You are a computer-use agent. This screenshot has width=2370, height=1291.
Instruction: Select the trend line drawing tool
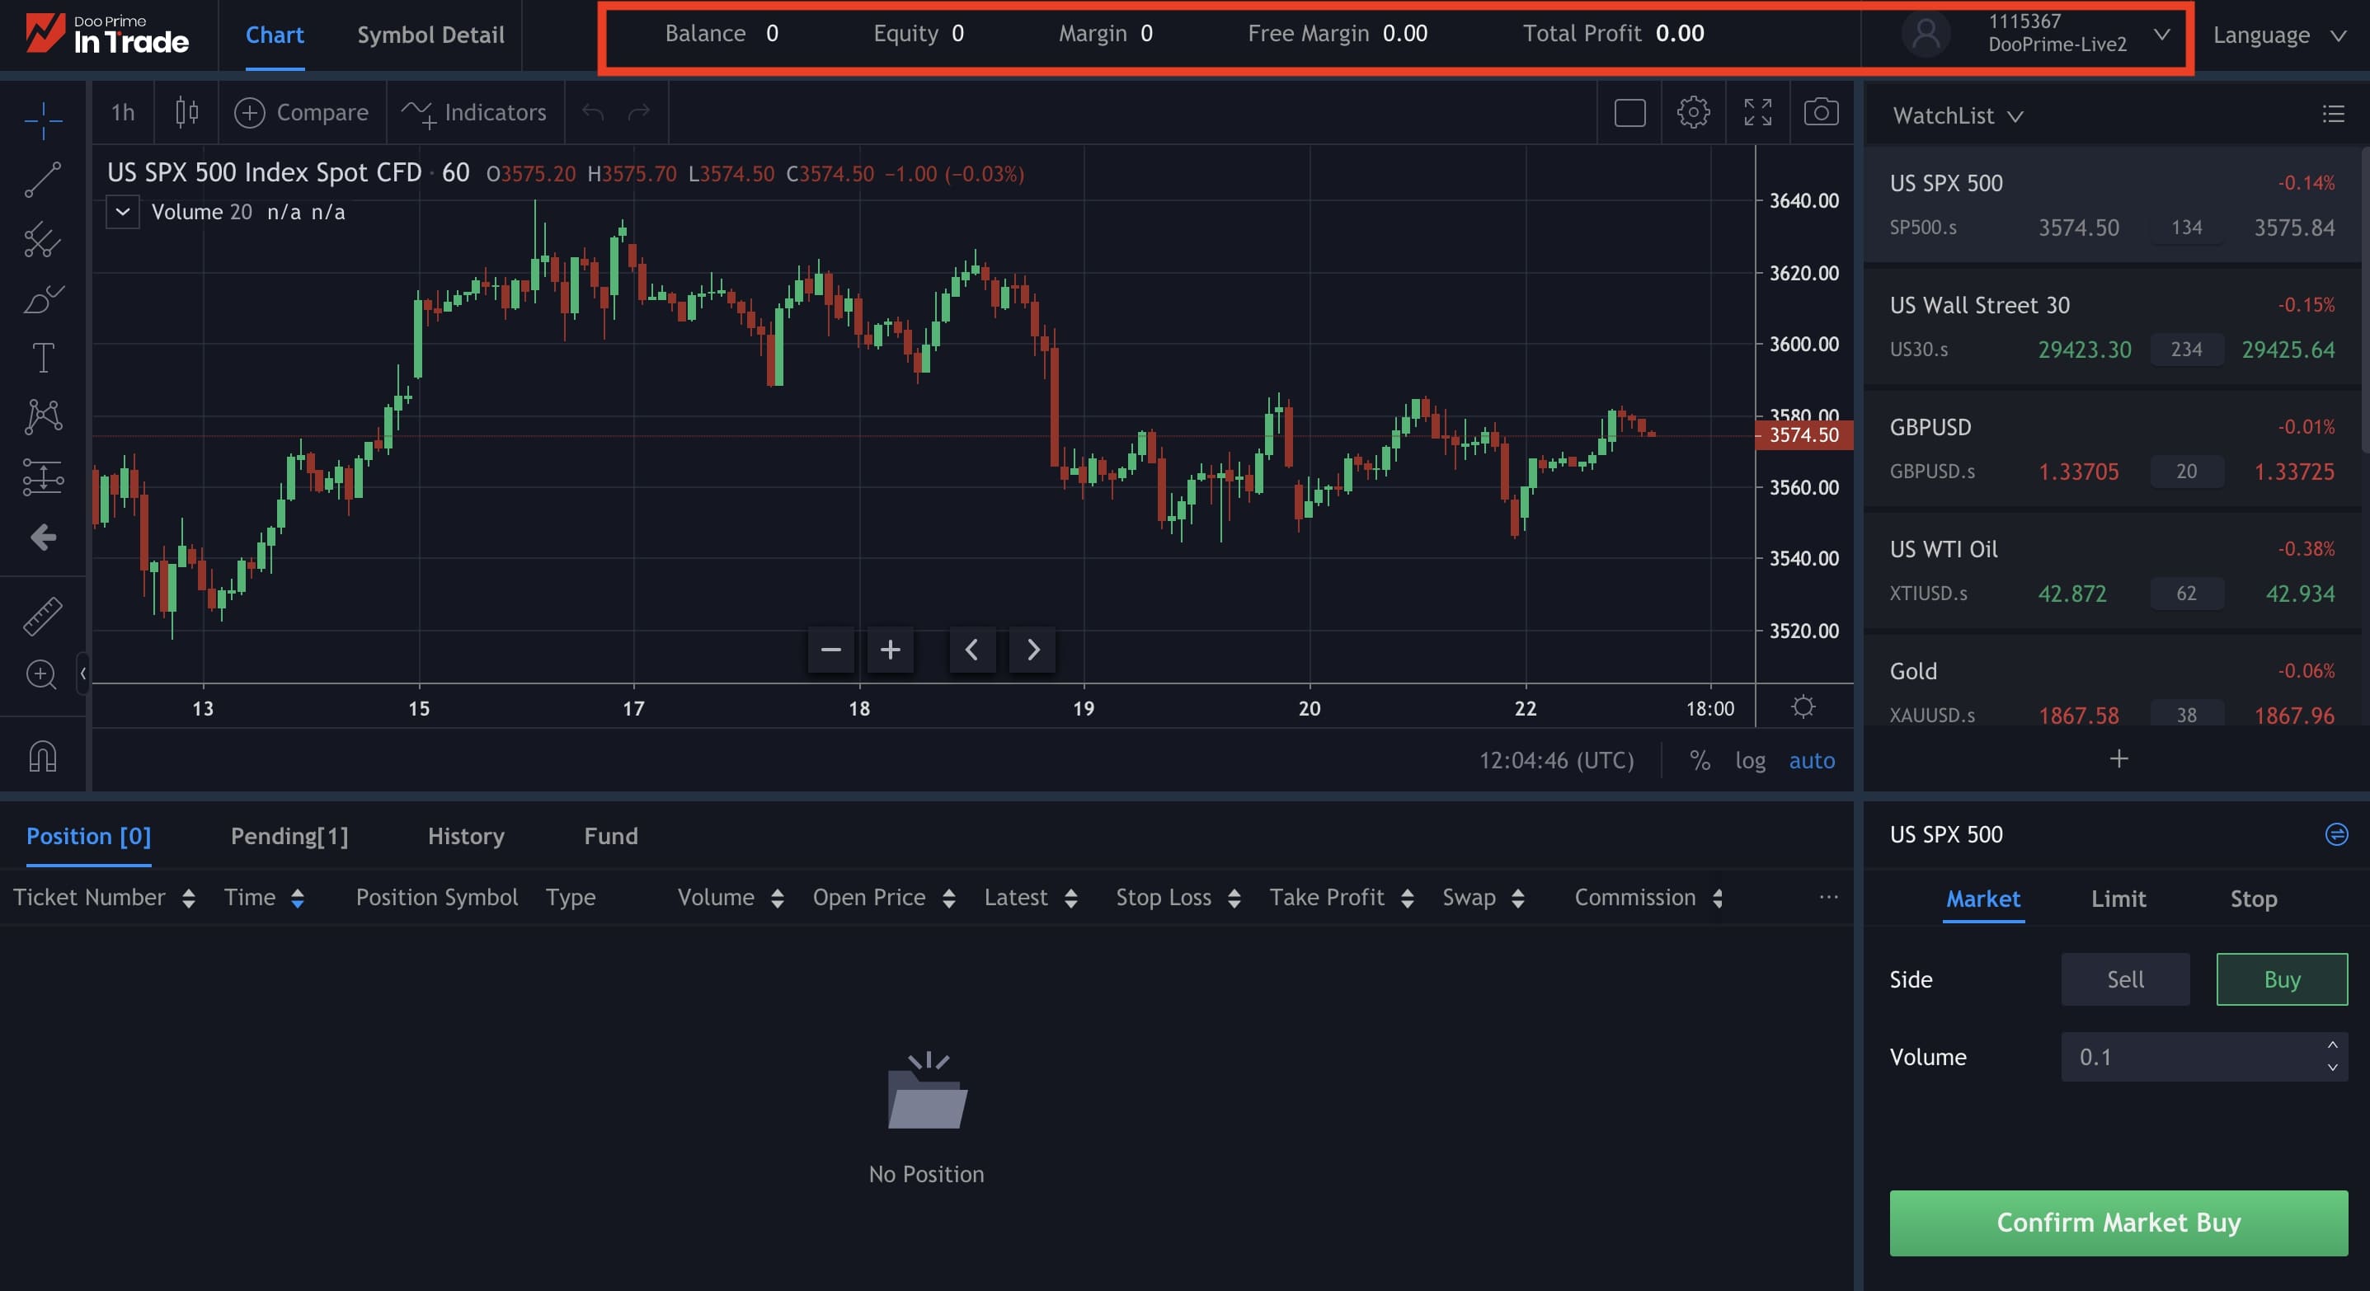point(43,180)
